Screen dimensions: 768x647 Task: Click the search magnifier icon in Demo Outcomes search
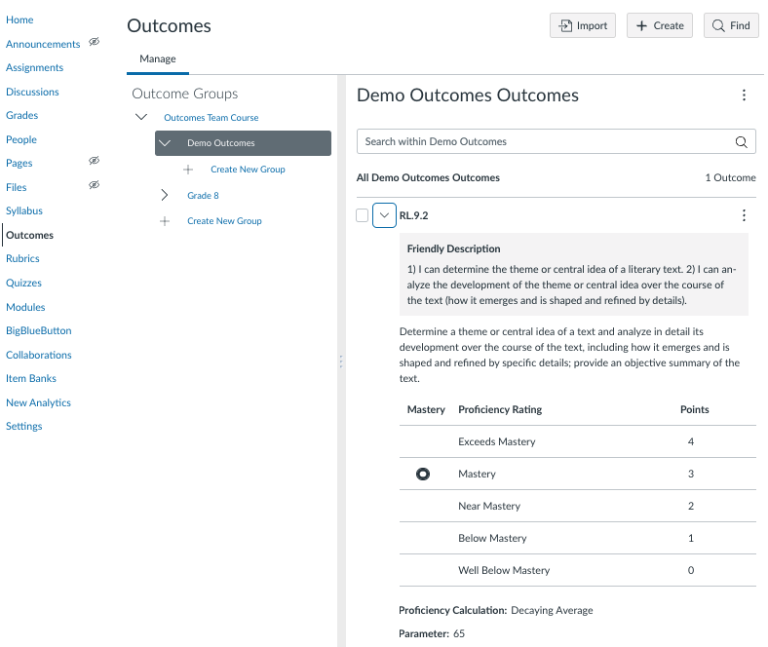(743, 141)
